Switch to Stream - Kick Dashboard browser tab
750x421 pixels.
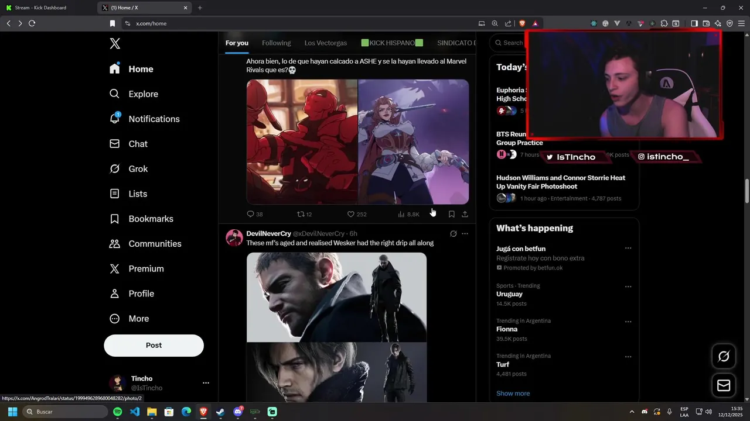click(48, 8)
